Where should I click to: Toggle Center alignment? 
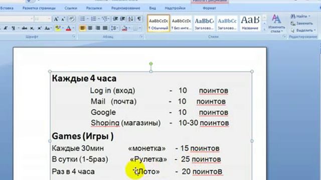[x=90, y=28]
